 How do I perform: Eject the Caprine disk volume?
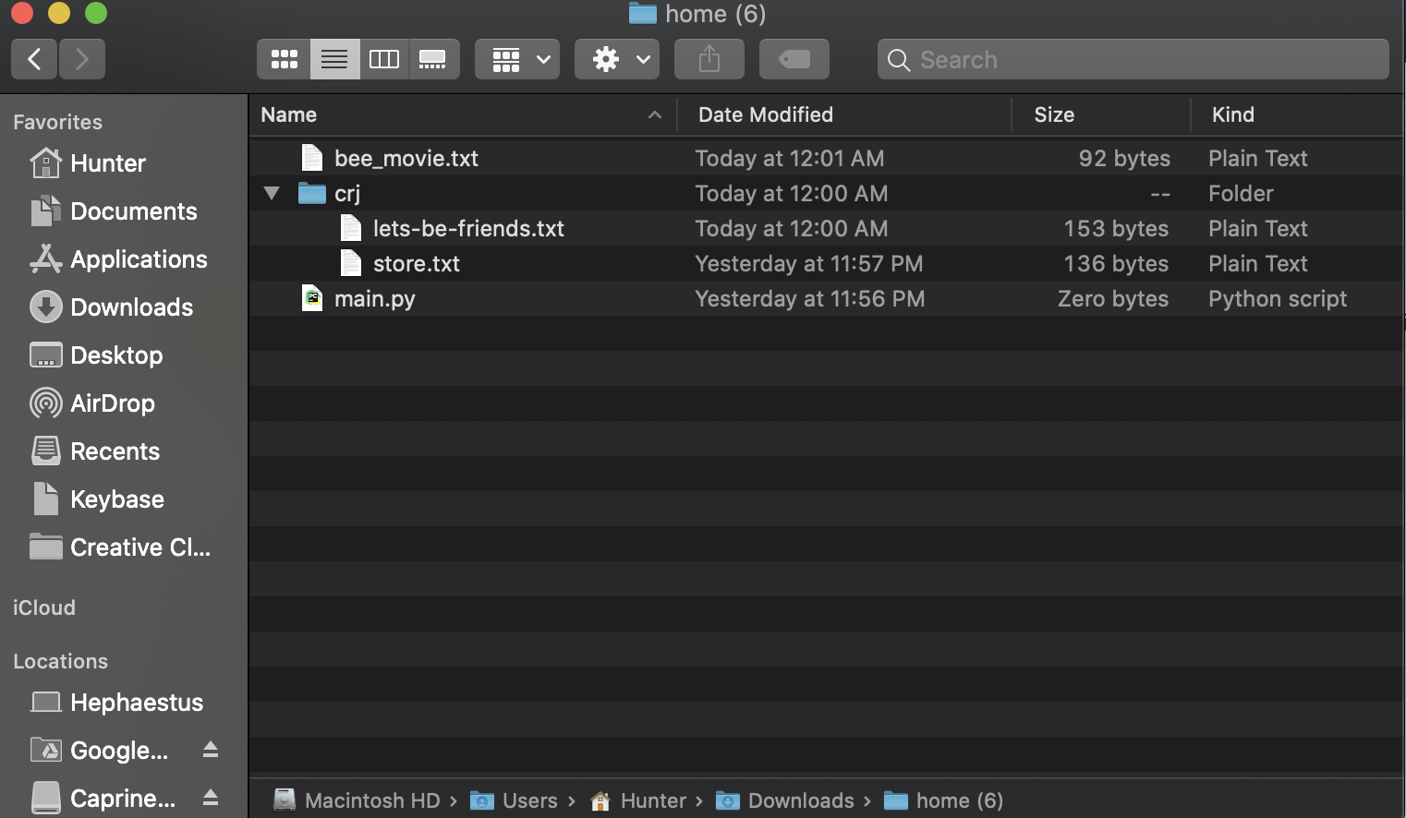click(211, 797)
